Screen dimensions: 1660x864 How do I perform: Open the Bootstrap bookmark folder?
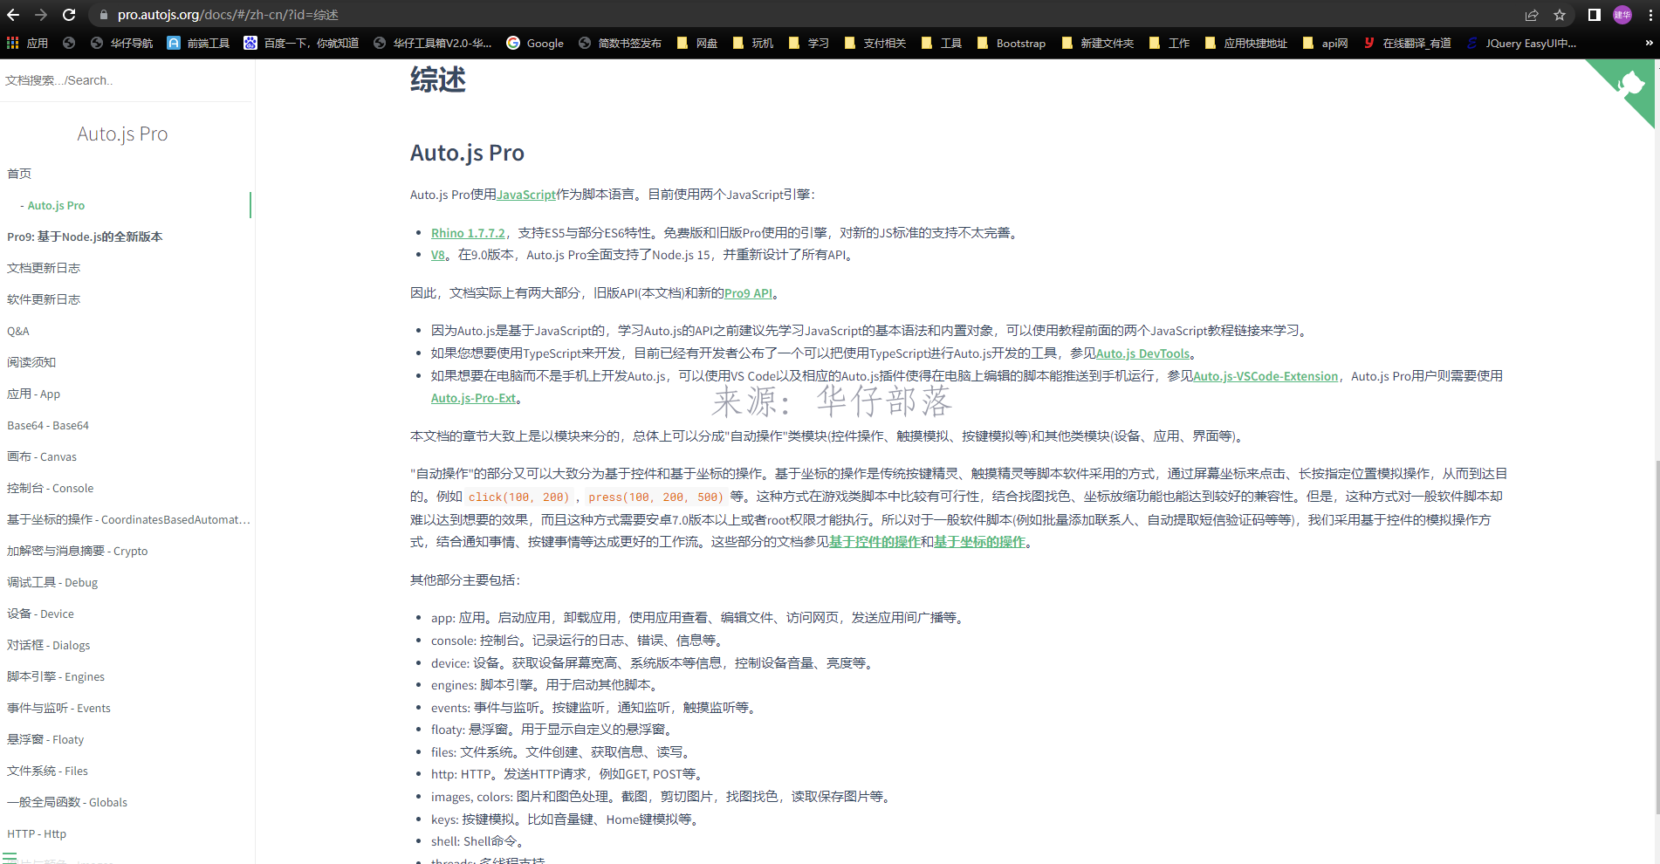point(1012,43)
